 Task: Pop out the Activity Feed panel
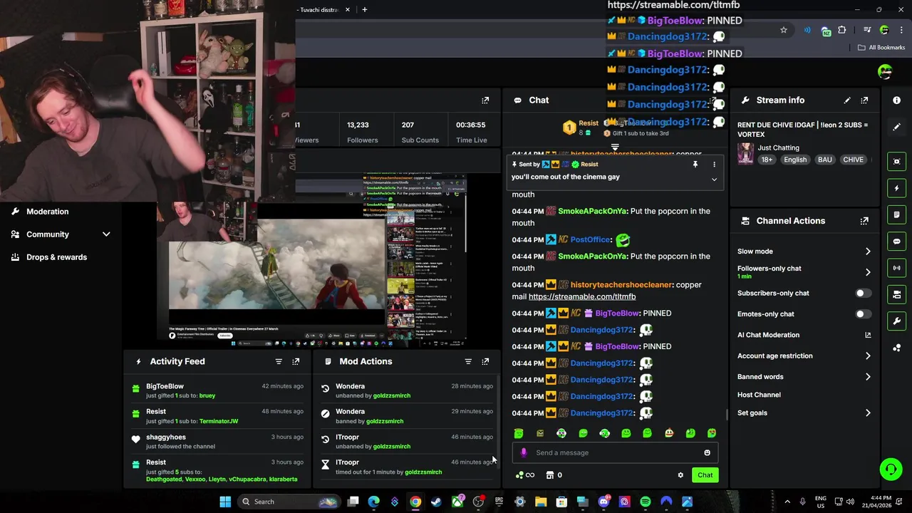pos(296,361)
